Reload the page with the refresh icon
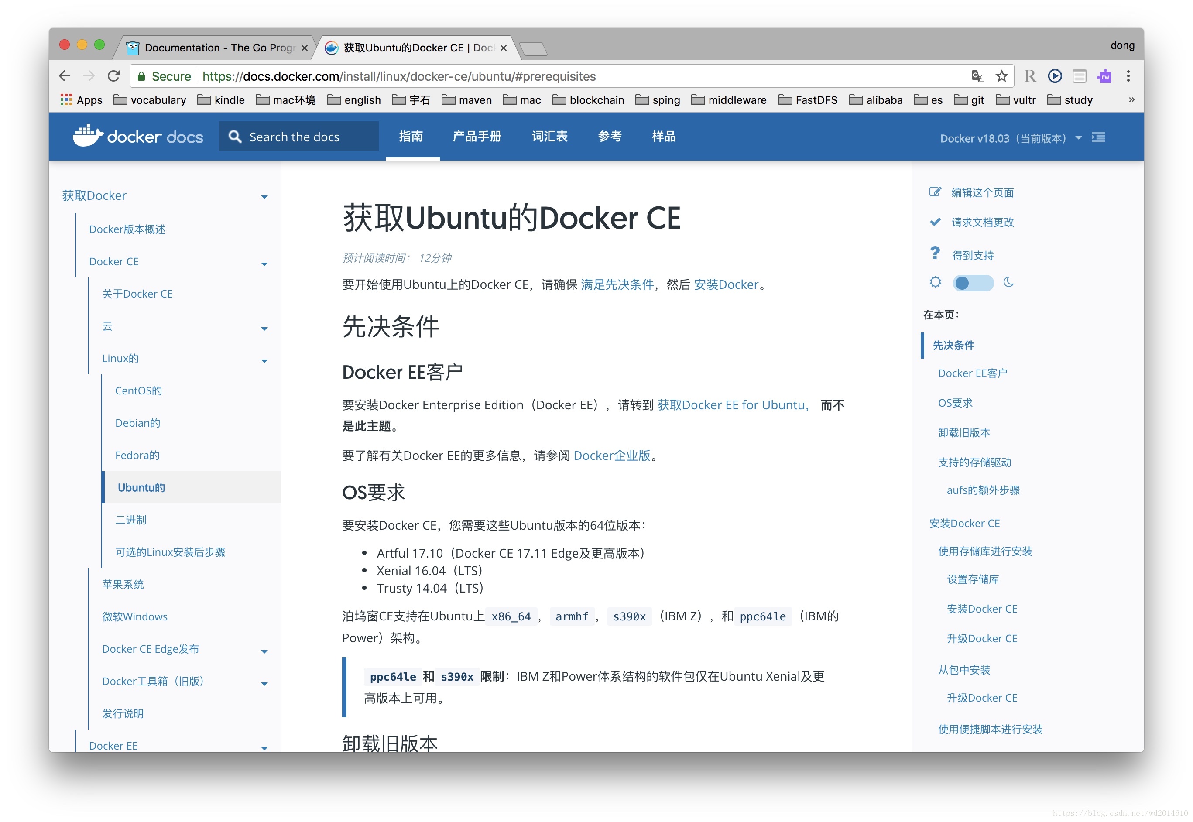 point(113,76)
